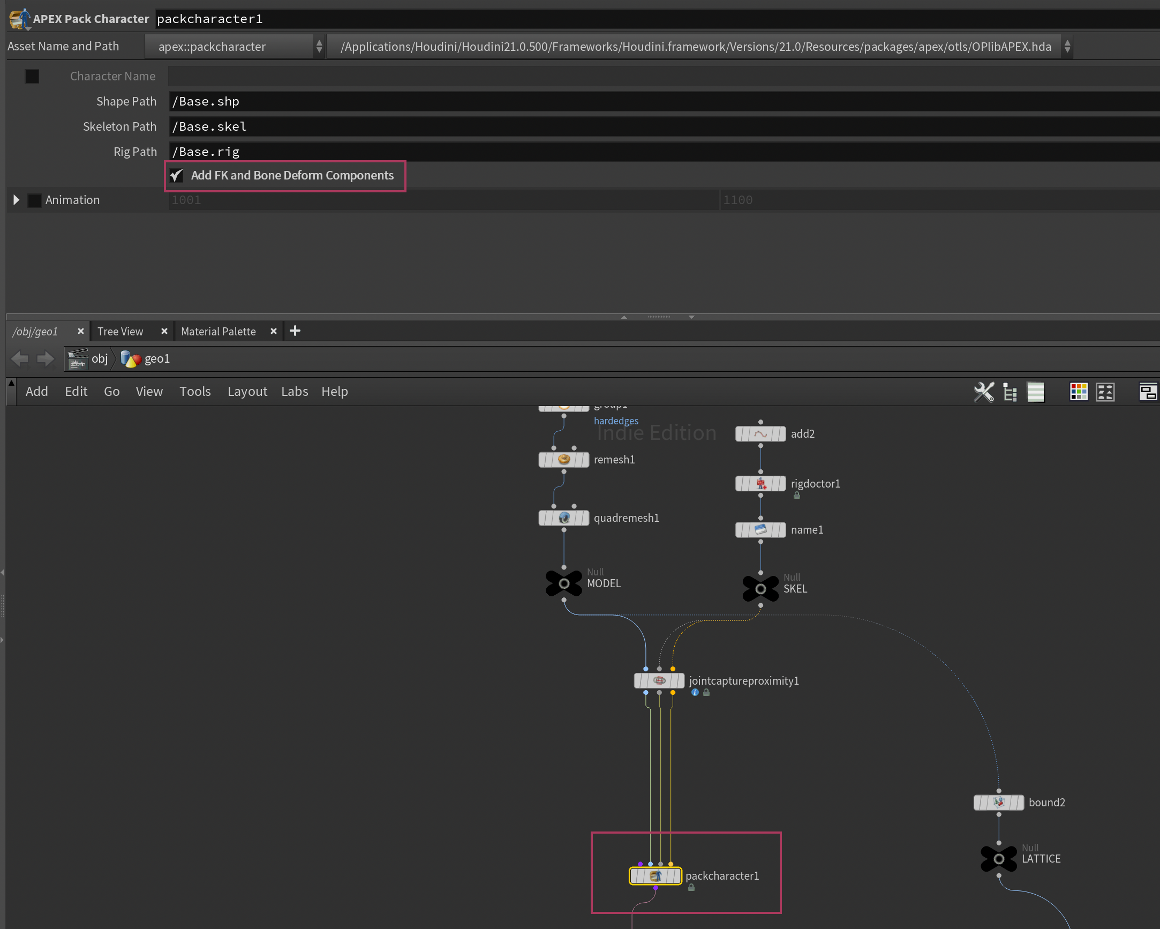Enable the Character Name checkbox

pos(32,77)
